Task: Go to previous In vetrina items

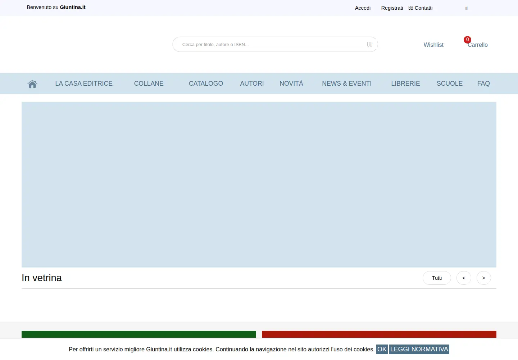Action: pos(464,278)
